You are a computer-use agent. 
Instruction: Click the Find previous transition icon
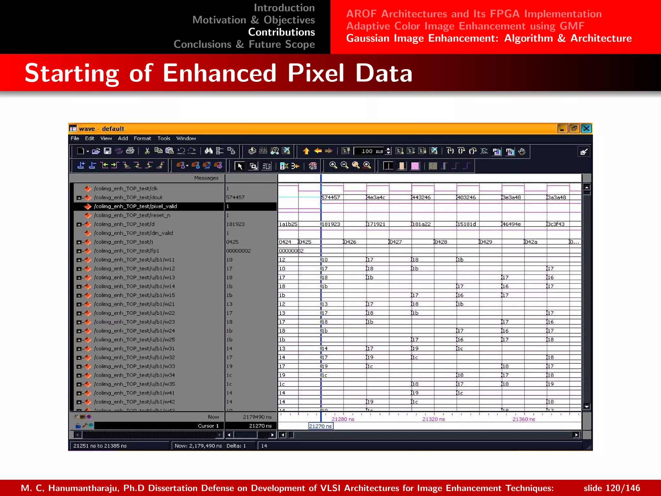[x=104, y=166]
